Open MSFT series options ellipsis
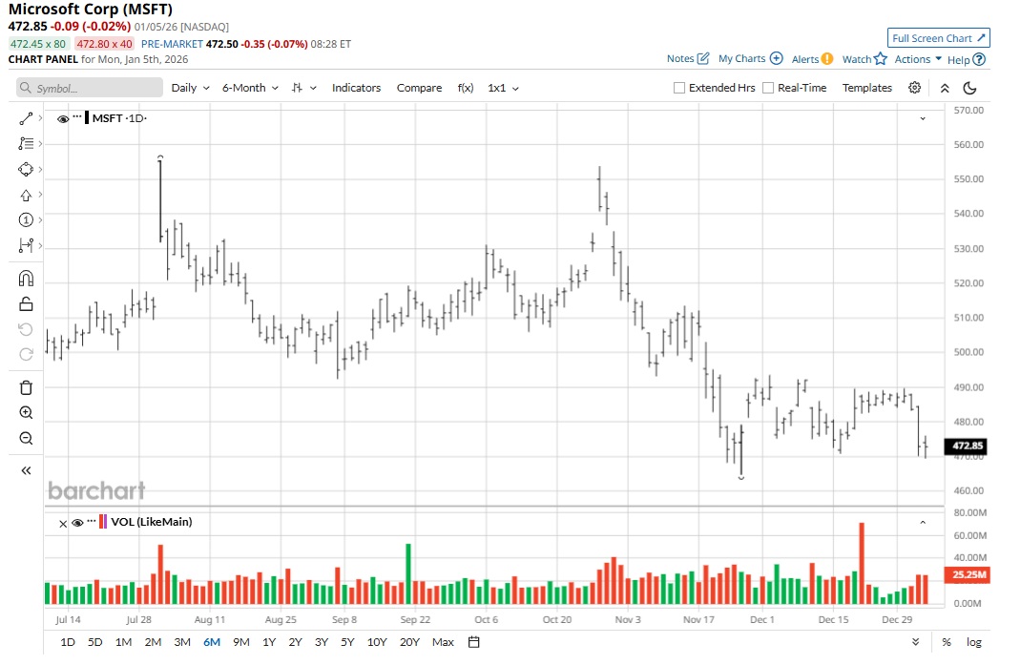This screenshot has height=665, width=1020. point(77,116)
